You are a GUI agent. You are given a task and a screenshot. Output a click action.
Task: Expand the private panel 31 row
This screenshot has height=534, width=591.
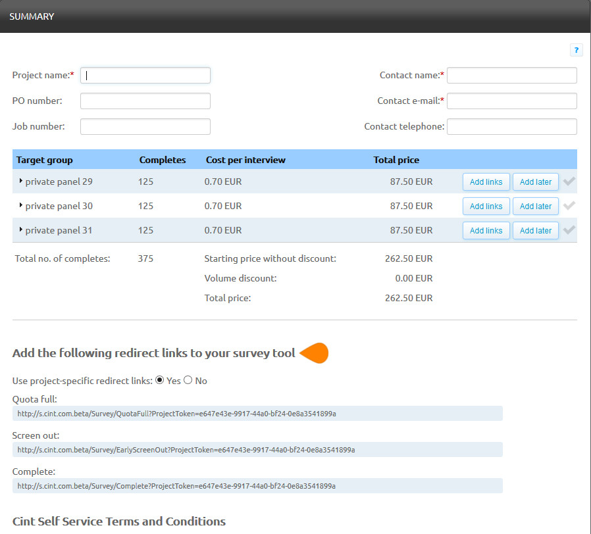21,230
